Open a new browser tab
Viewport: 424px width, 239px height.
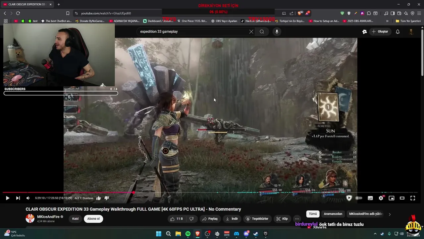coord(59,4)
